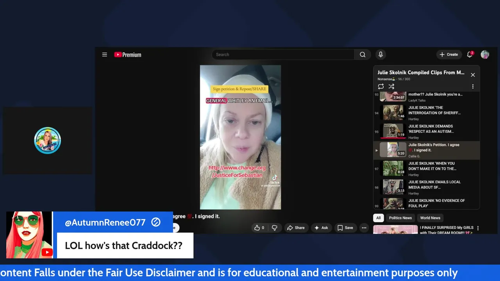The image size is (500, 281).
Task: Close the playlist panel
Action: point(473,75)
